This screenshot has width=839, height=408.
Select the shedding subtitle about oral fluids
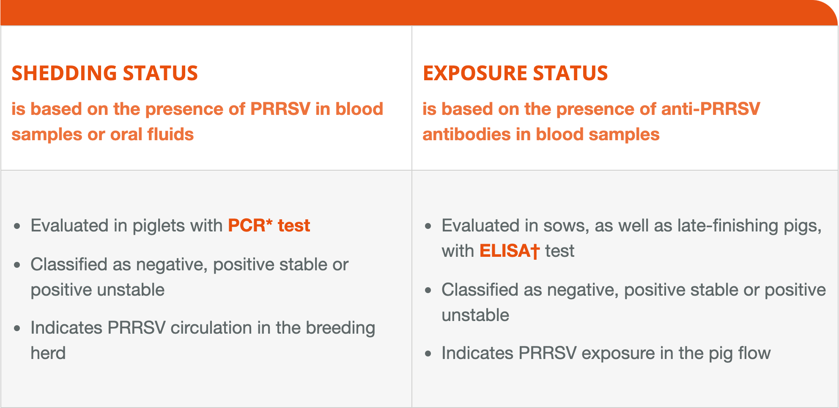point(197,122)
